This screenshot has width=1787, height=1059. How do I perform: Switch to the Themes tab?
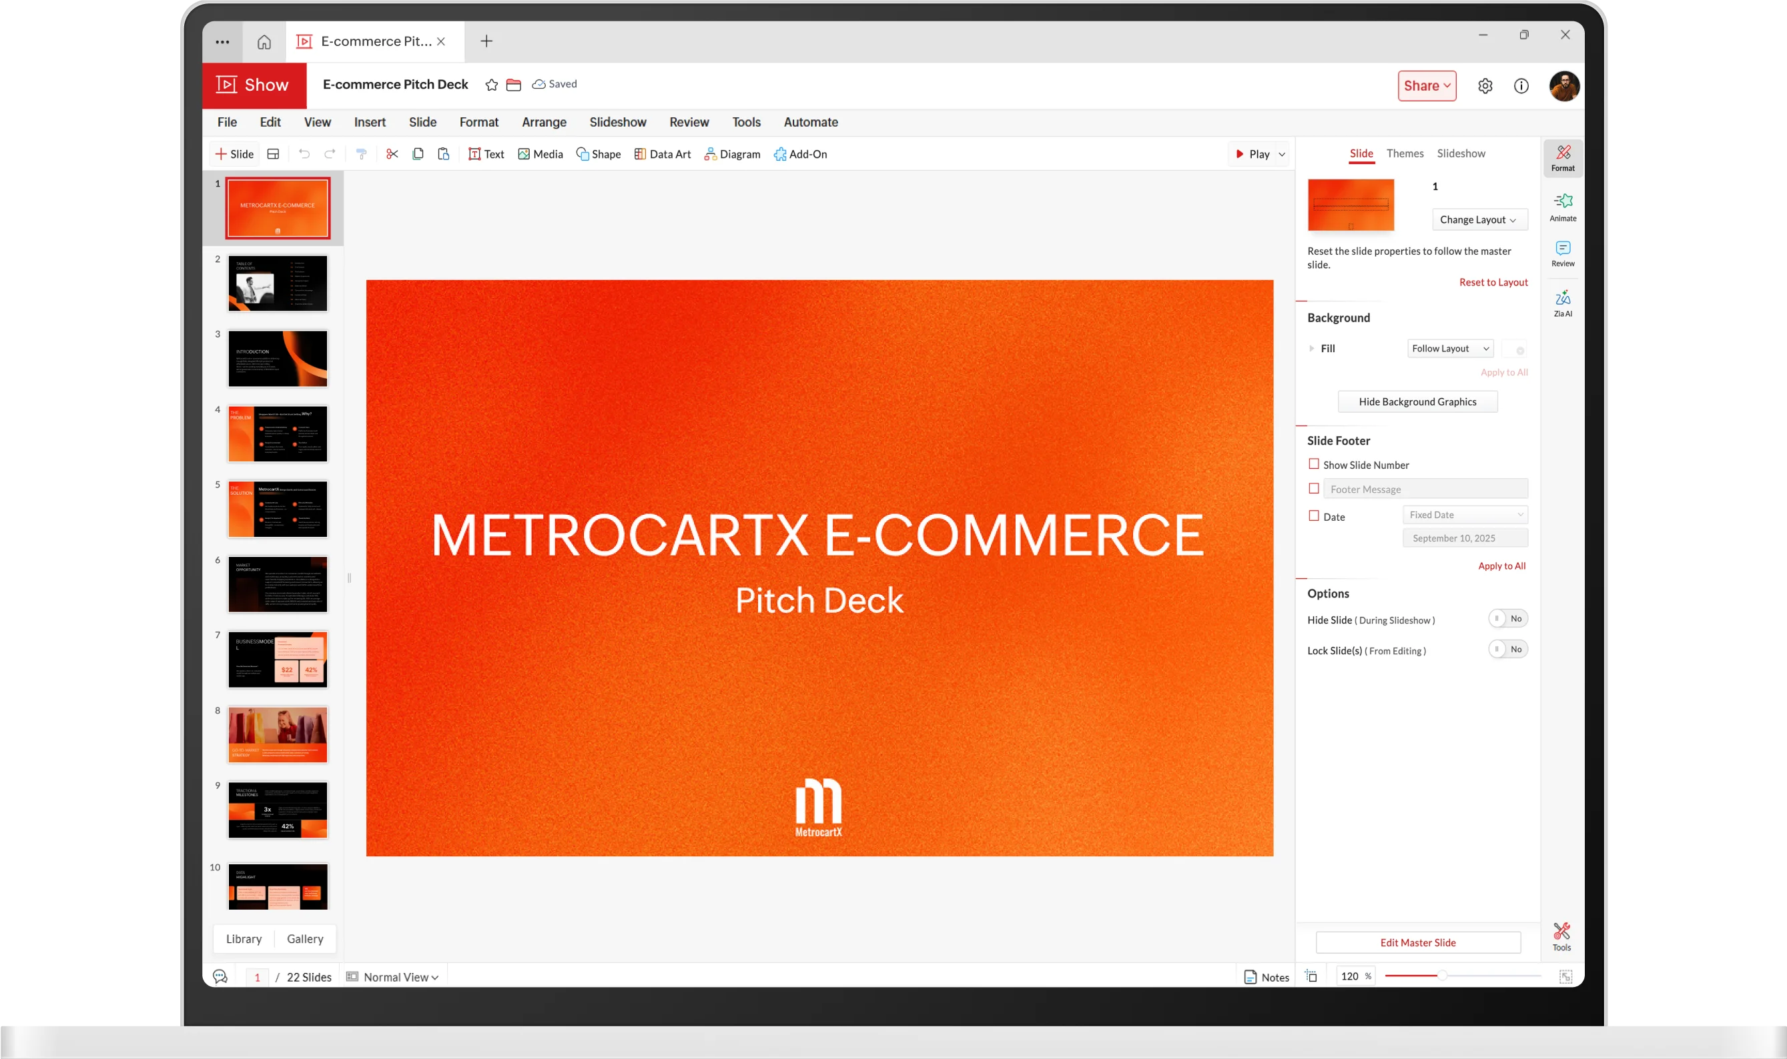pos(1405,153)
